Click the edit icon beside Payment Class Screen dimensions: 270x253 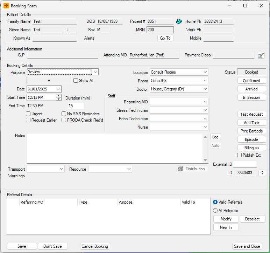[261, 55]
